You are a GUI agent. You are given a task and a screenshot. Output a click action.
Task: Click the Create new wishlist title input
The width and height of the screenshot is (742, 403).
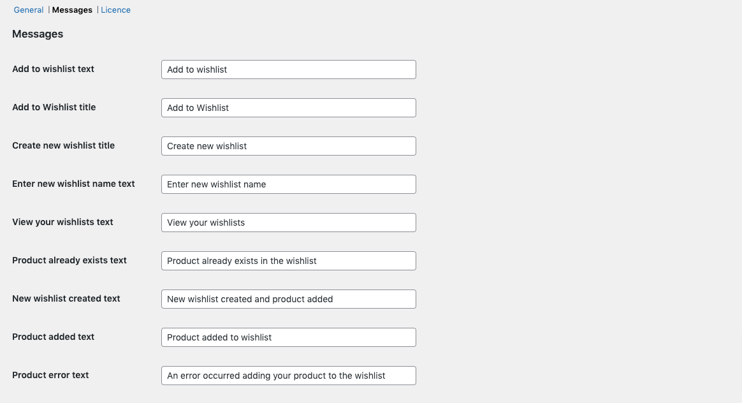click(x=288, y=146)
